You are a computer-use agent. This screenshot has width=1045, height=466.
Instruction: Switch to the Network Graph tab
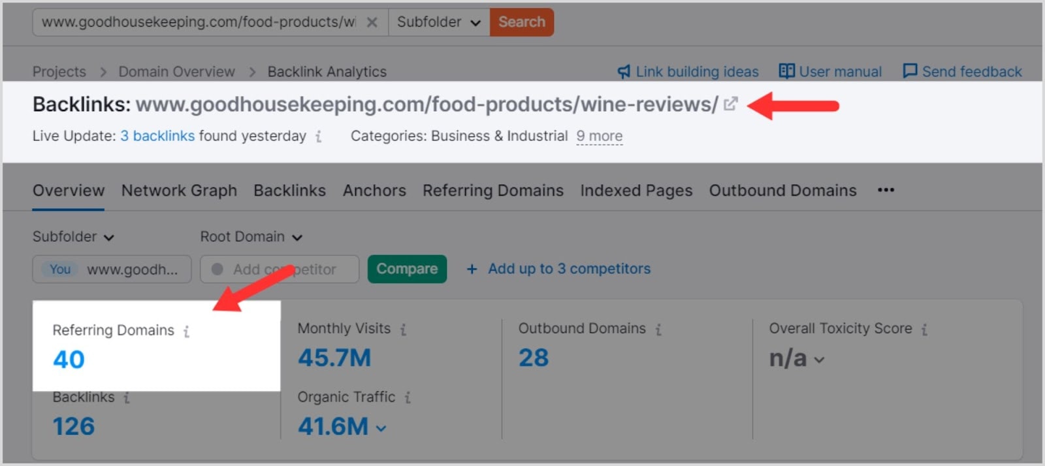click(x=179, y=191)
